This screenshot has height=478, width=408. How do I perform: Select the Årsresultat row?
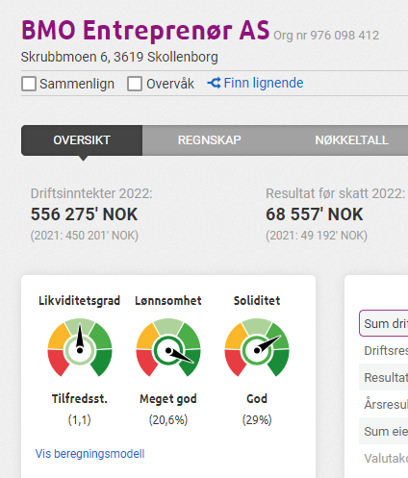(x=384, y=404)
